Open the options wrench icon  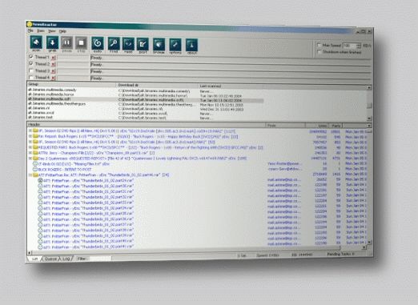click(175, 45)
